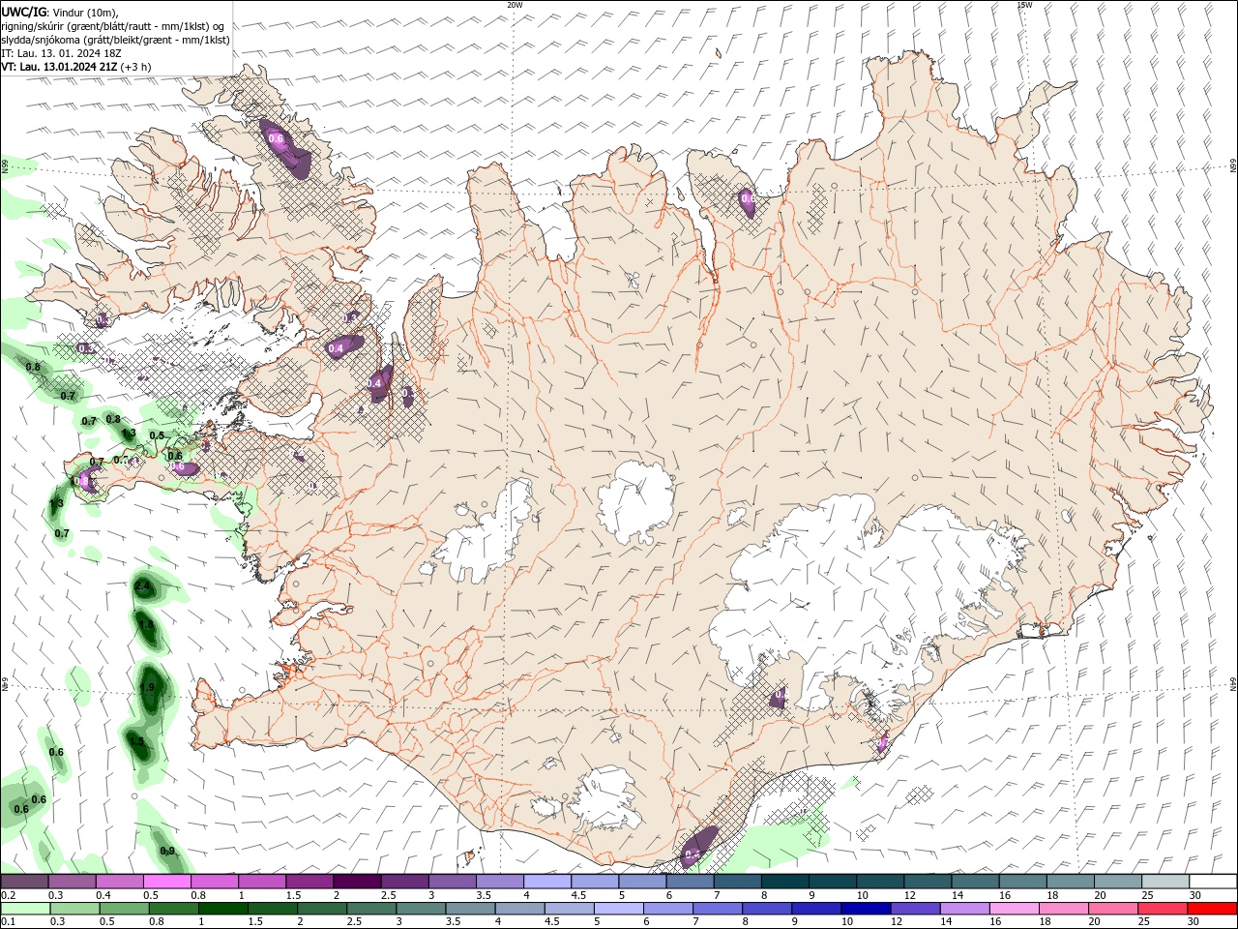Click the '16' label in rain legend row
Screen dimensions: 1238x929
[x=998, y=922]
